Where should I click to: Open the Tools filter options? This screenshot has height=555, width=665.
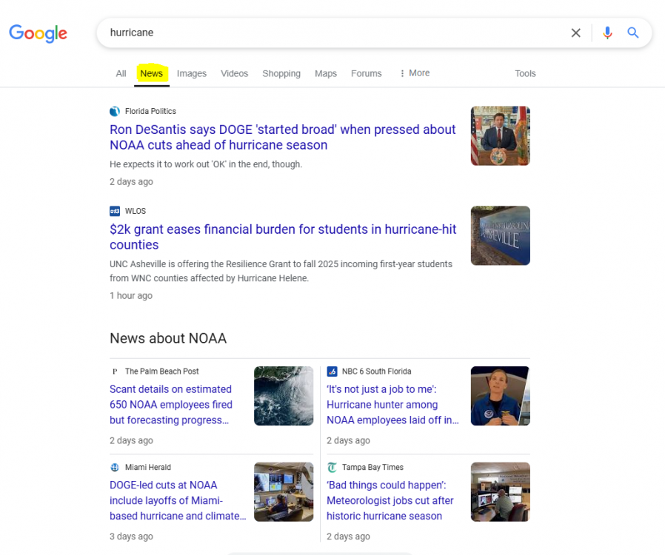pos(525,73)
